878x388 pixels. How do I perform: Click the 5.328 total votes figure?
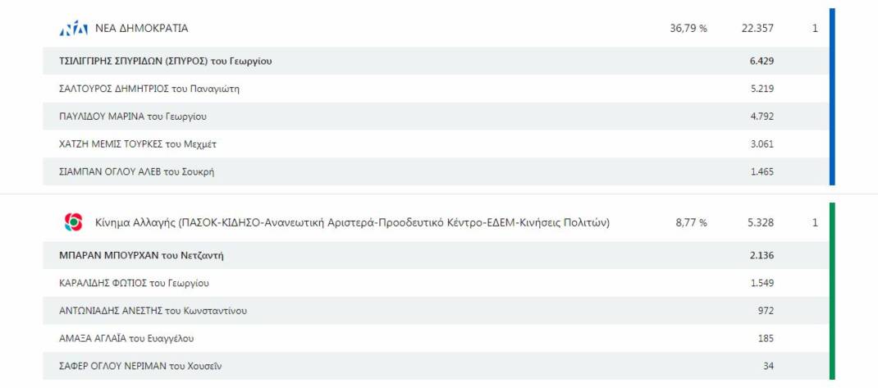[x=761, y=223]
